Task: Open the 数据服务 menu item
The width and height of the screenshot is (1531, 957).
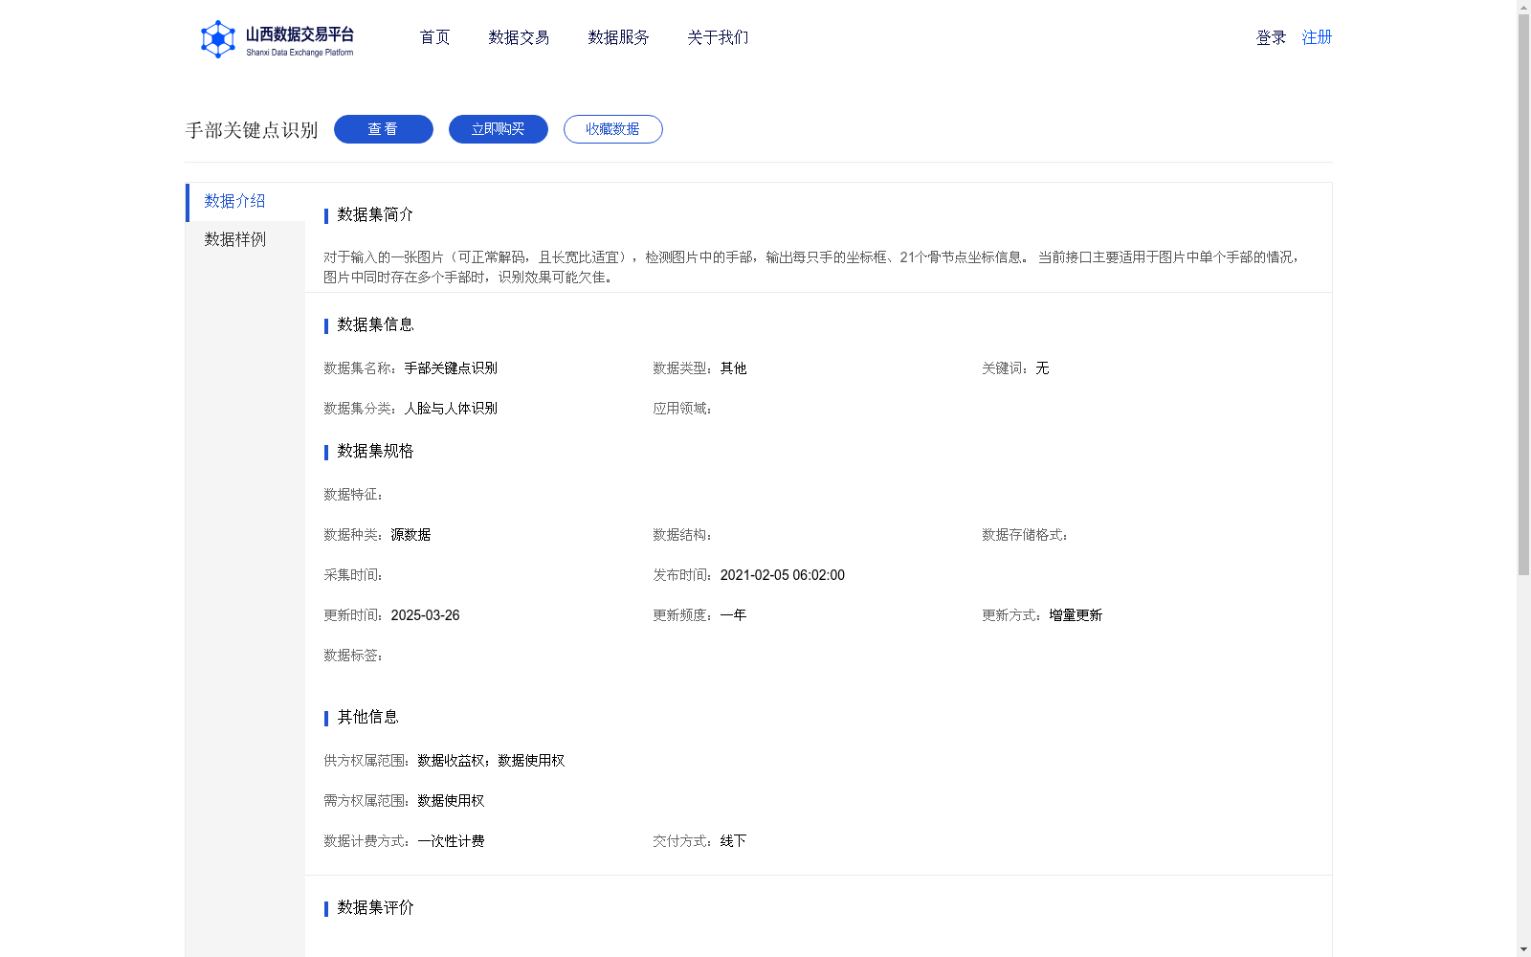Action: coord(618,37)
